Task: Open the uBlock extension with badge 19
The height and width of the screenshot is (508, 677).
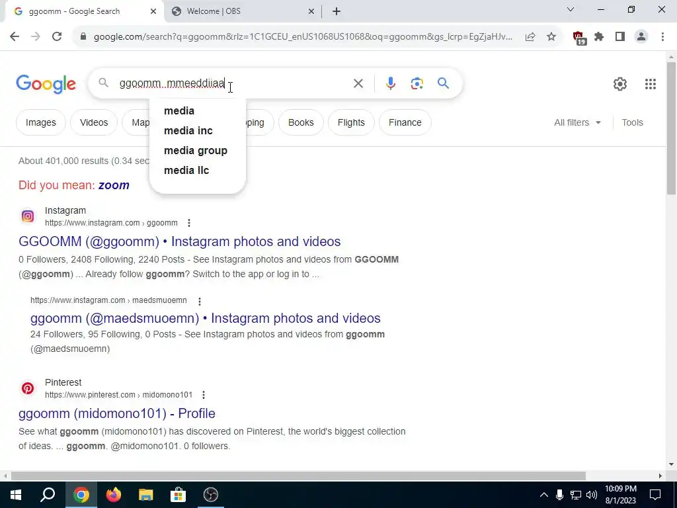Action: coord(578,38)
